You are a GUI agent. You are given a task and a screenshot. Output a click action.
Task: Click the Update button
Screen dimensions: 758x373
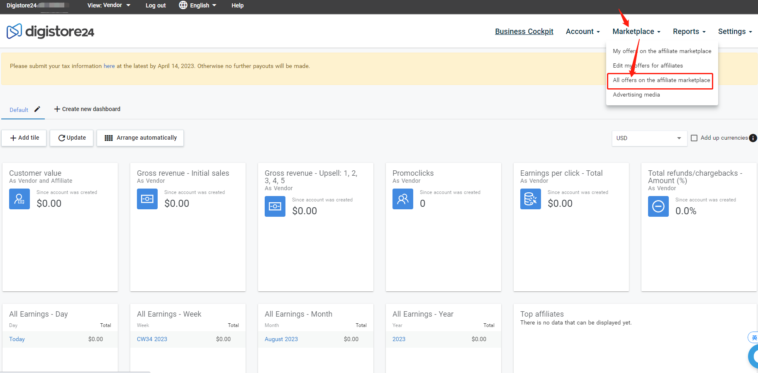click(72, 138)
